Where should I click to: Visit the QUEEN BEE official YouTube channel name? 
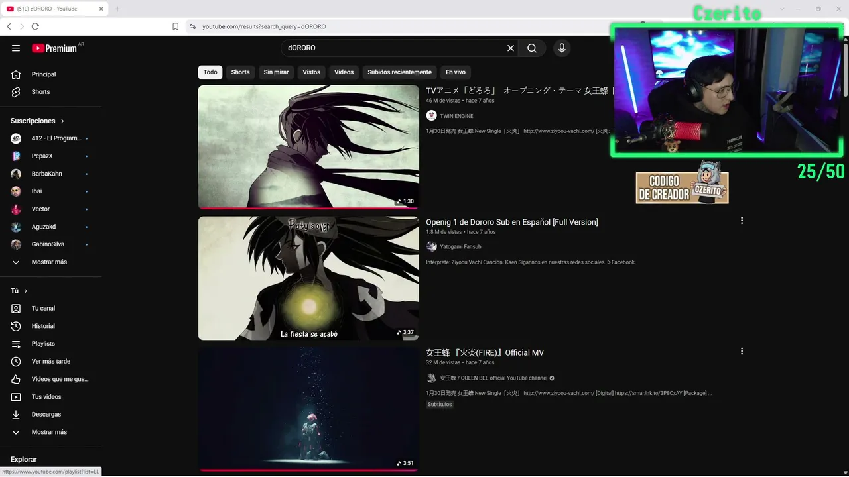493,378
